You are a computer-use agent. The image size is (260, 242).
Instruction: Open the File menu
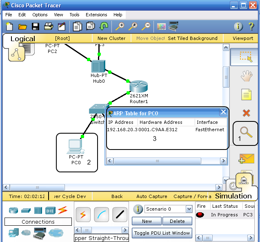(x=9, y=15)
